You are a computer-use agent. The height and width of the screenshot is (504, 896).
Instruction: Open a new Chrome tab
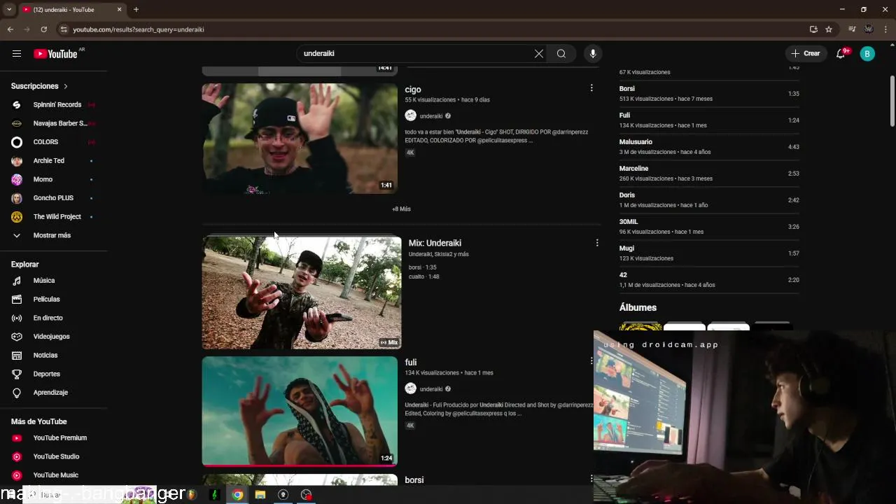coord(136,10)
